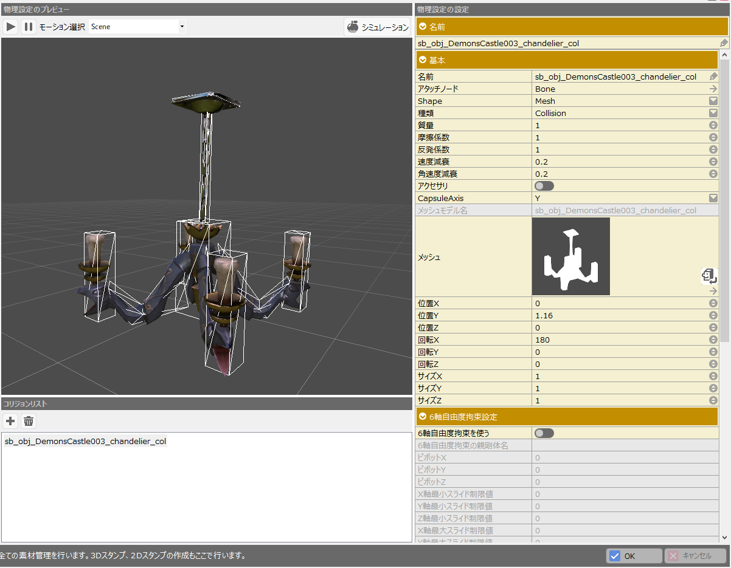Image resolution: width=731 pixels, height=568 pixels.
Task: Click the mesh import icon beside thumbnail
Action: 709,276
